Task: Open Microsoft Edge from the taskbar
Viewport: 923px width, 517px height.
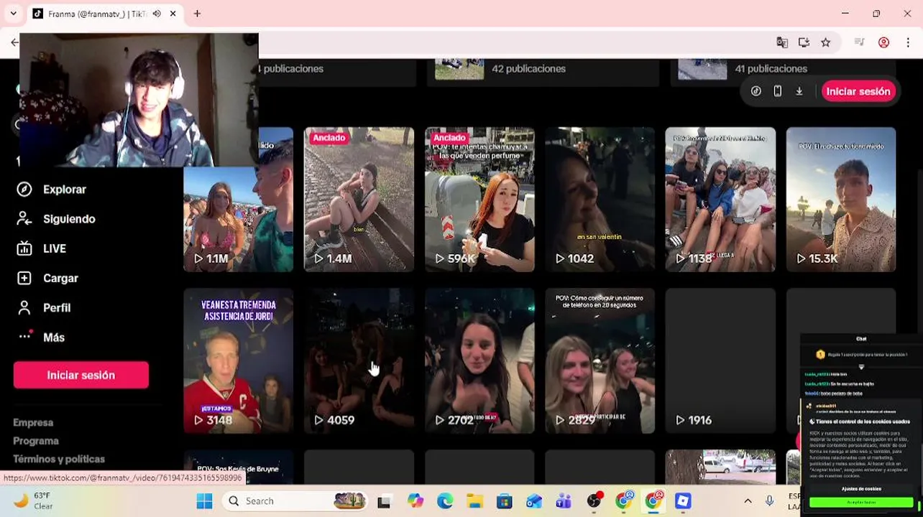Action: (445, 500)
